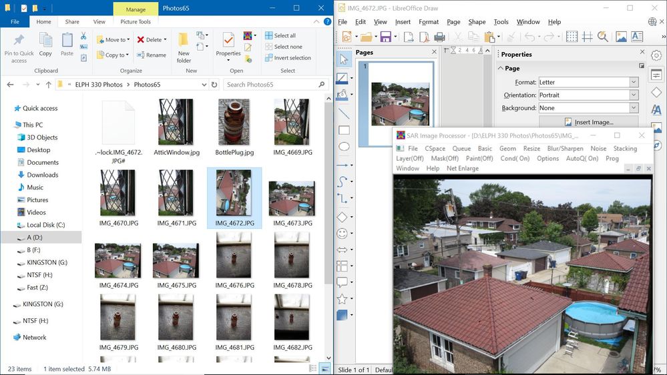Open the page Format dropdown
Image resolution: width=667 pixels, height=375 pixels.
(634, 82)
